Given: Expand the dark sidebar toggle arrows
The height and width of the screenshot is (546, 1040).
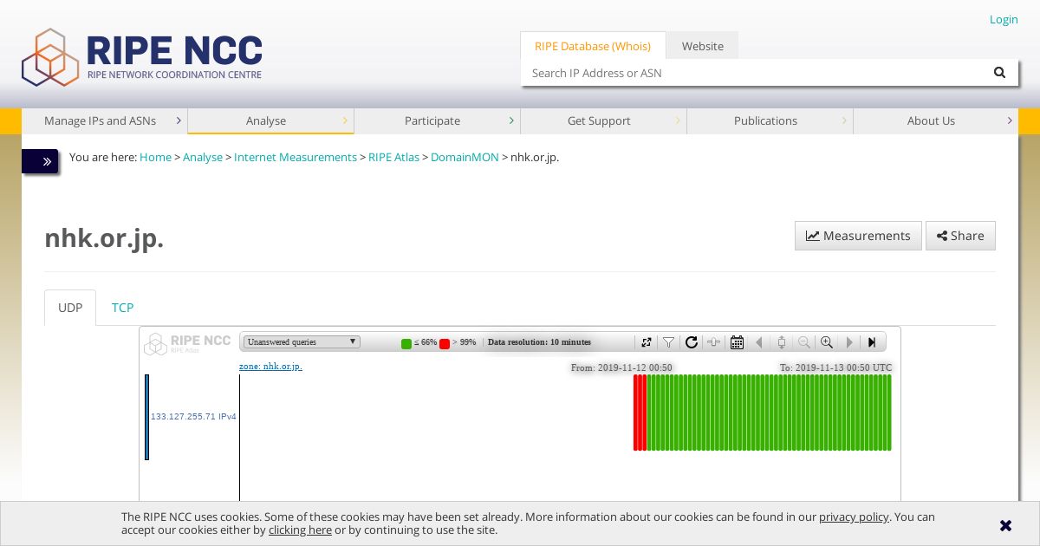Looking at the screenshot, I should coord(40,161).
